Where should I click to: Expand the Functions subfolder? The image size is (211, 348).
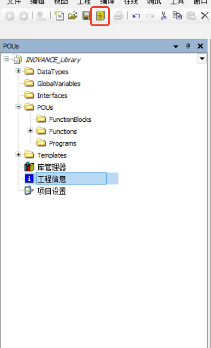tap(30, 130)
